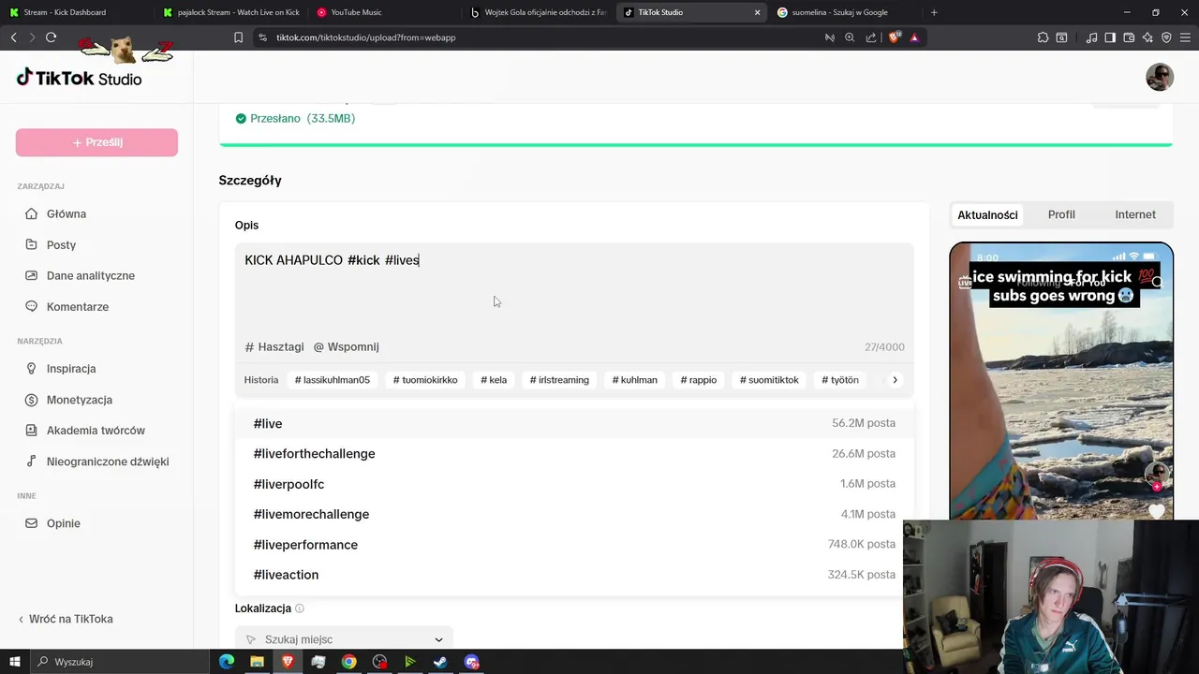Expand Szukaj miejsc location dropdown
This screenshot has width=1199, height=674.
(344, 639)
